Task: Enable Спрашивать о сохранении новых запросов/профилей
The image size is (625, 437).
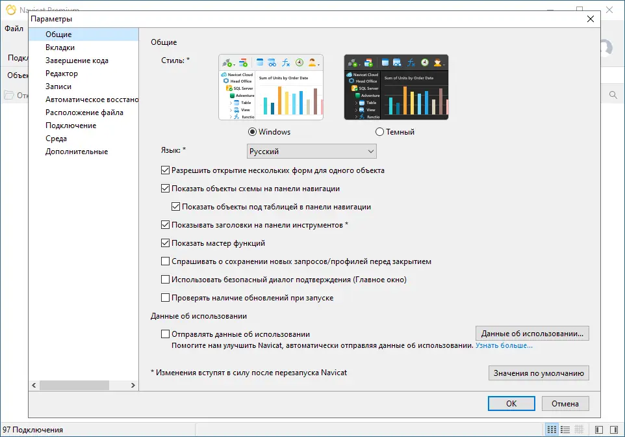Action: [x=165, y=261]
